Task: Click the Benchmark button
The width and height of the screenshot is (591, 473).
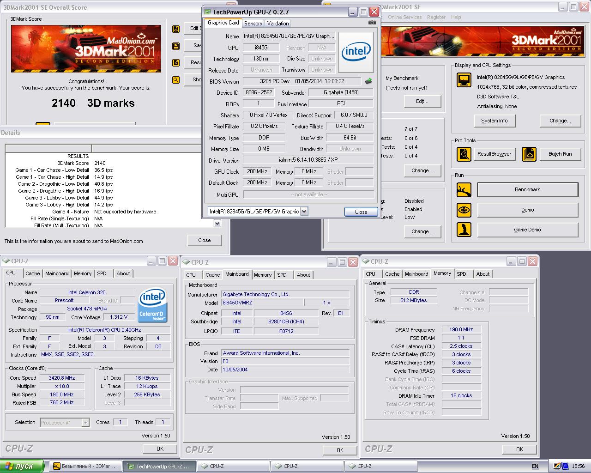Action: (x=527, y=189)
